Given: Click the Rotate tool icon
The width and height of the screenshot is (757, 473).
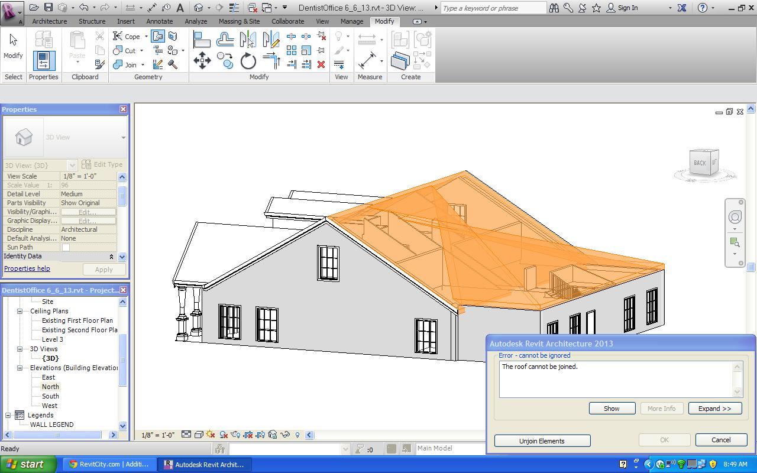Looking at the screenshot, I should tap(248, 61).
